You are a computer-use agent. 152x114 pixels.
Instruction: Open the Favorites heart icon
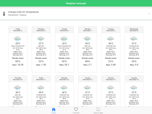coord(76,109)
